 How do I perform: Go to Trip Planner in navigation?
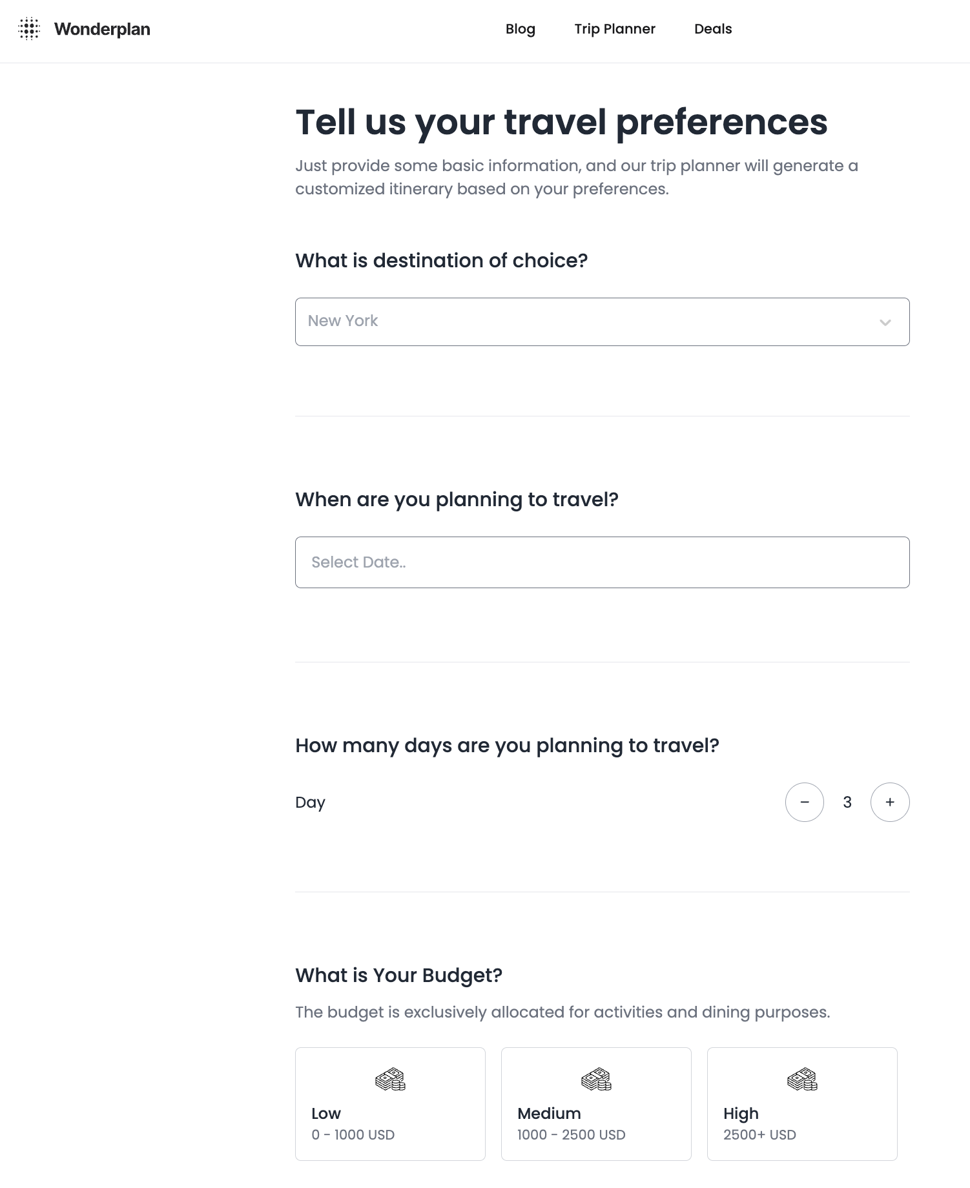(x=615, y=29)
